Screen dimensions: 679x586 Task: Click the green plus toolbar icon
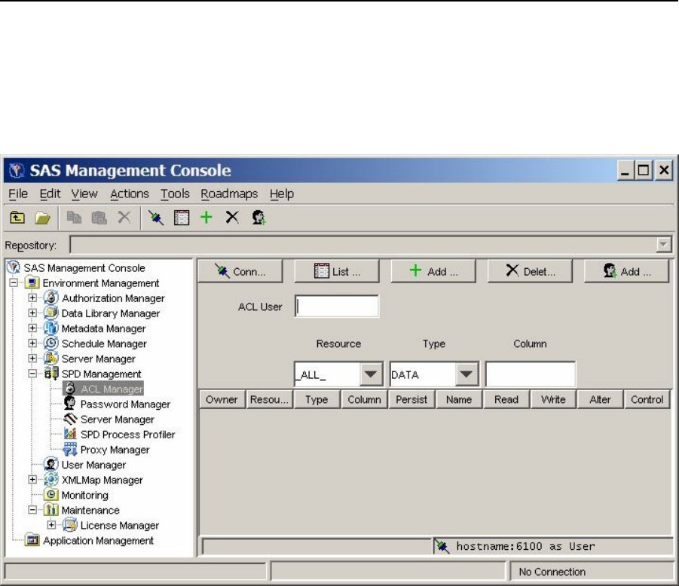coord(206,217)
